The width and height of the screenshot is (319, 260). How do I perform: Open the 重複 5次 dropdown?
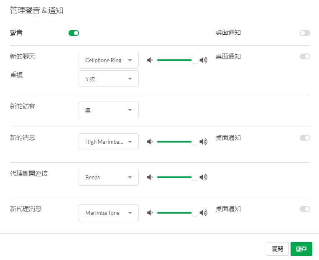[108, 79]
